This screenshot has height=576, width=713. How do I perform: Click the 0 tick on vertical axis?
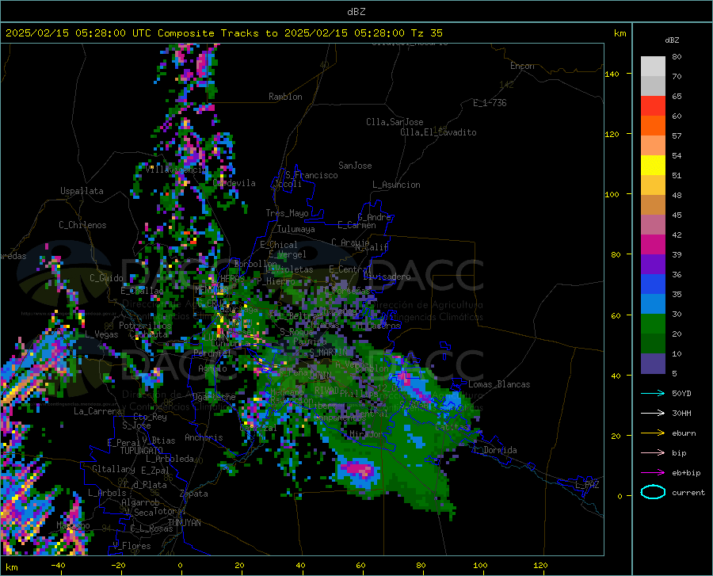[x=620, y=496]
